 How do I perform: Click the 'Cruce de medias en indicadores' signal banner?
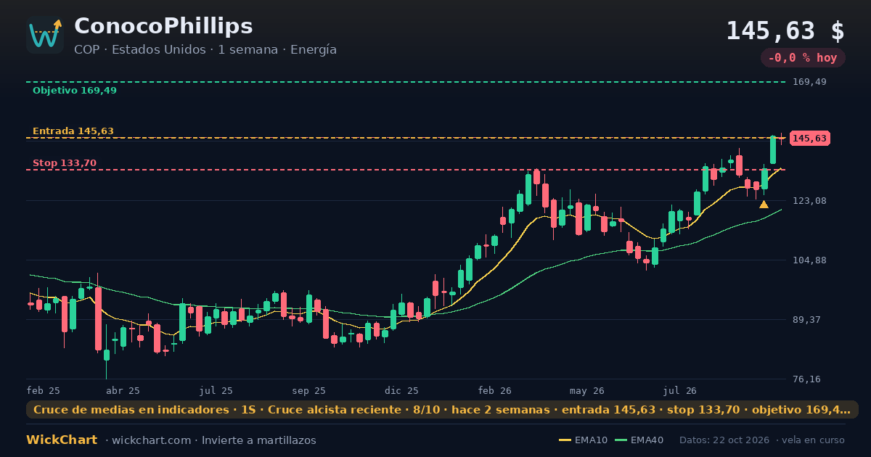click(442, 410)
